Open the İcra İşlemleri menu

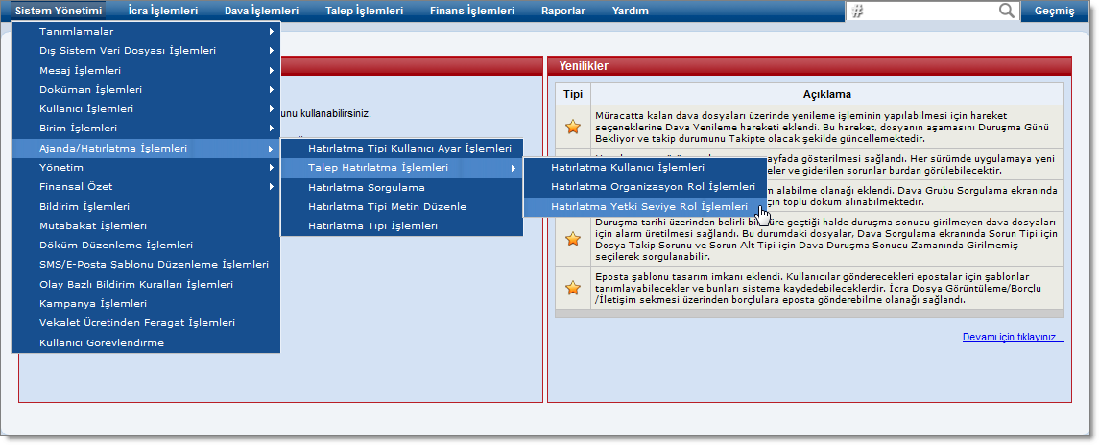[x=163, y=11]
